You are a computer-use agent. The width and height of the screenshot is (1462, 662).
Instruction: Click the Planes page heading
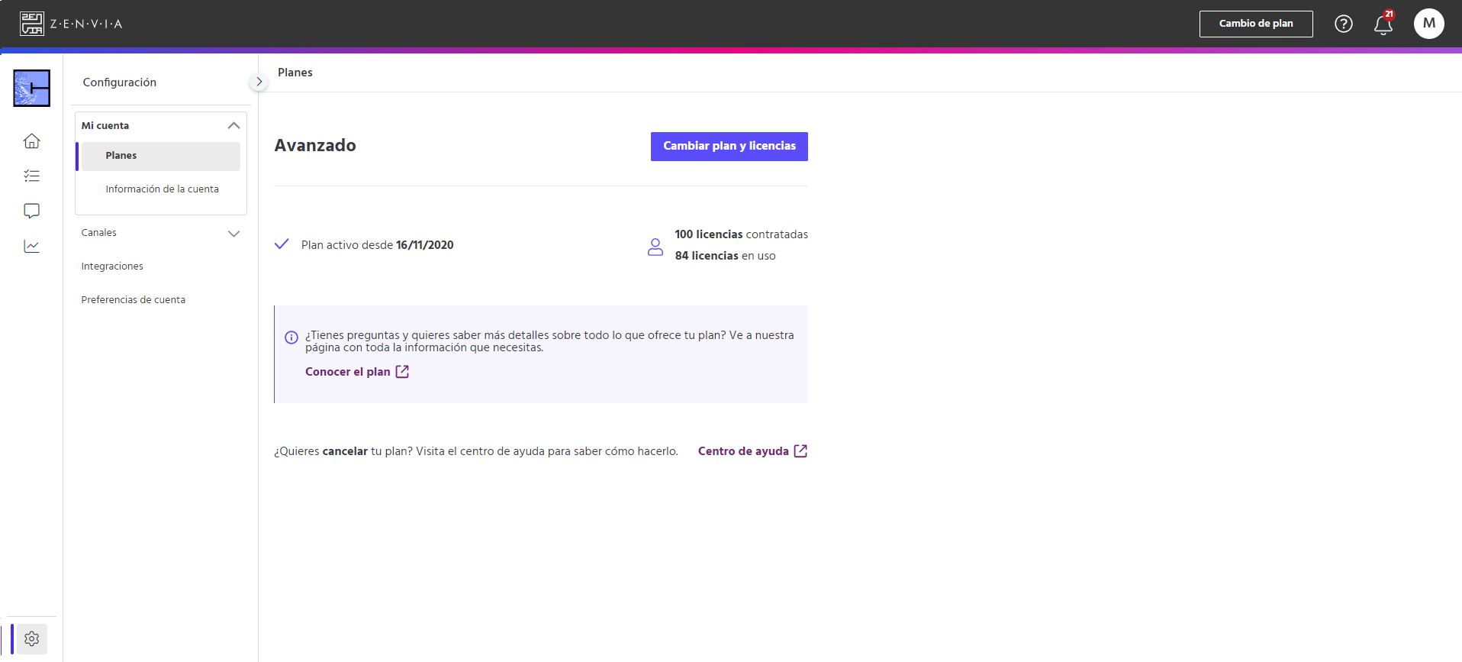[x=295, y=73]
